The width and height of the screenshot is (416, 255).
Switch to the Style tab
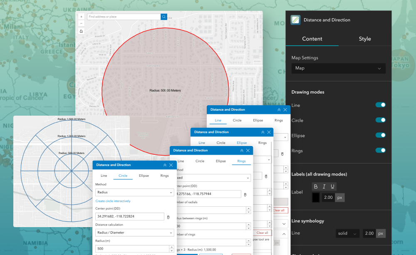365,39
